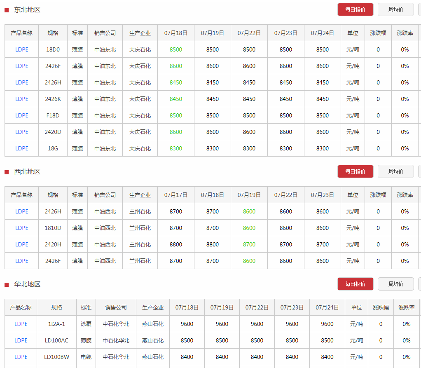Click 生产企业 header in 东北地区 table
Viewport: 421px width, 368px height.
[140, 33]
